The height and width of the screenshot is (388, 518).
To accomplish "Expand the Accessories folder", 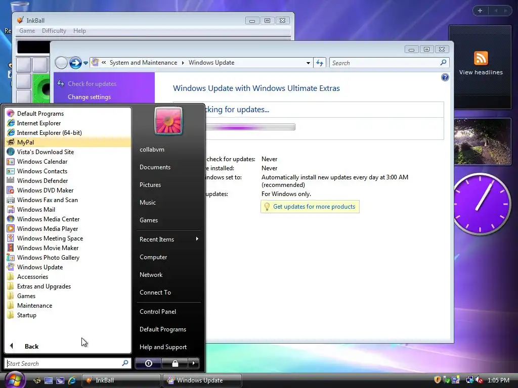I will click(x=32, y=276).
